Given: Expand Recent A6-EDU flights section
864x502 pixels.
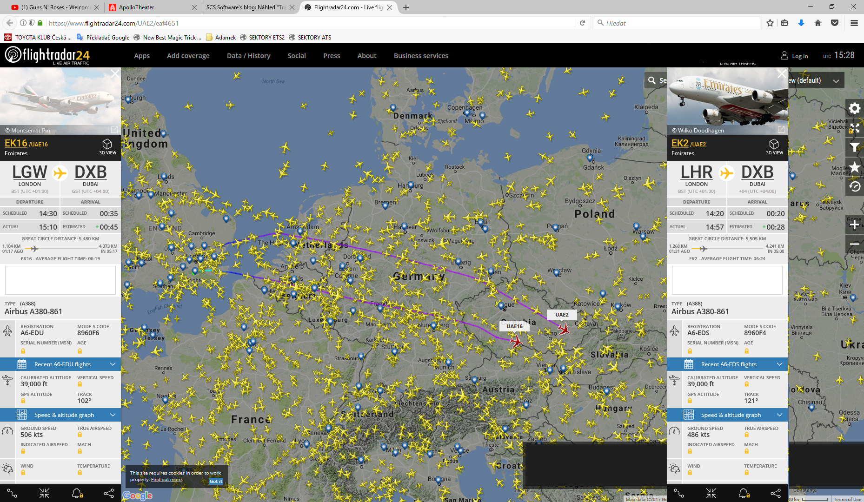Looking at the screenshot, I should point(60,364).
